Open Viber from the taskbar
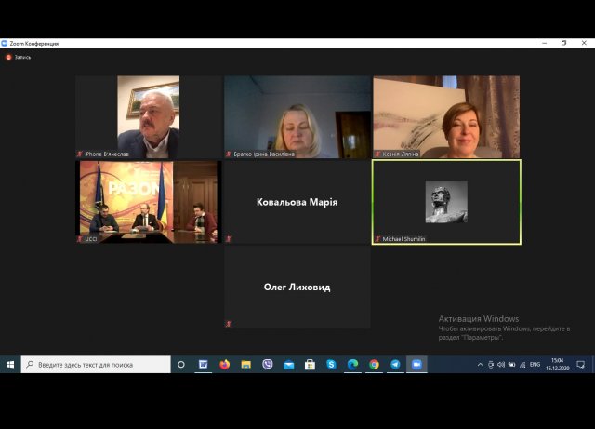595x429 pixels. tap(267, 365)
